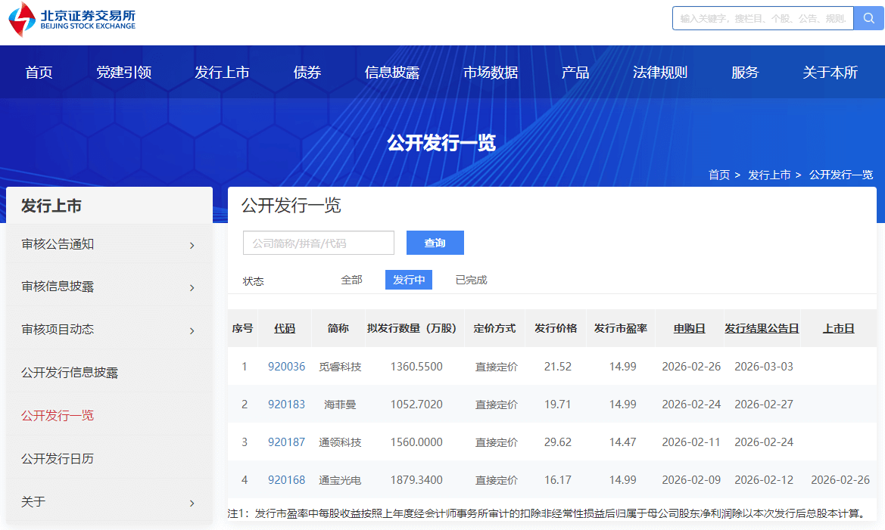Click the magnifier search icon button

868,18
